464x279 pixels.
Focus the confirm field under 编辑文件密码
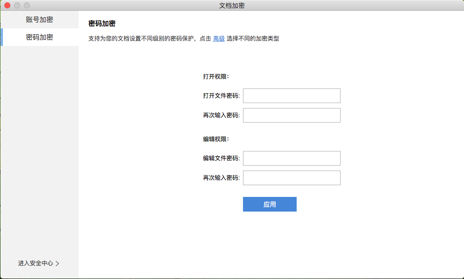291,178
